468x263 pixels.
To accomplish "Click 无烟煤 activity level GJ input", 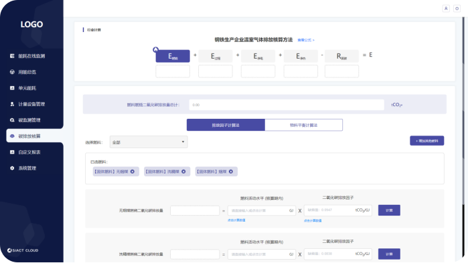I will [262, 210].
